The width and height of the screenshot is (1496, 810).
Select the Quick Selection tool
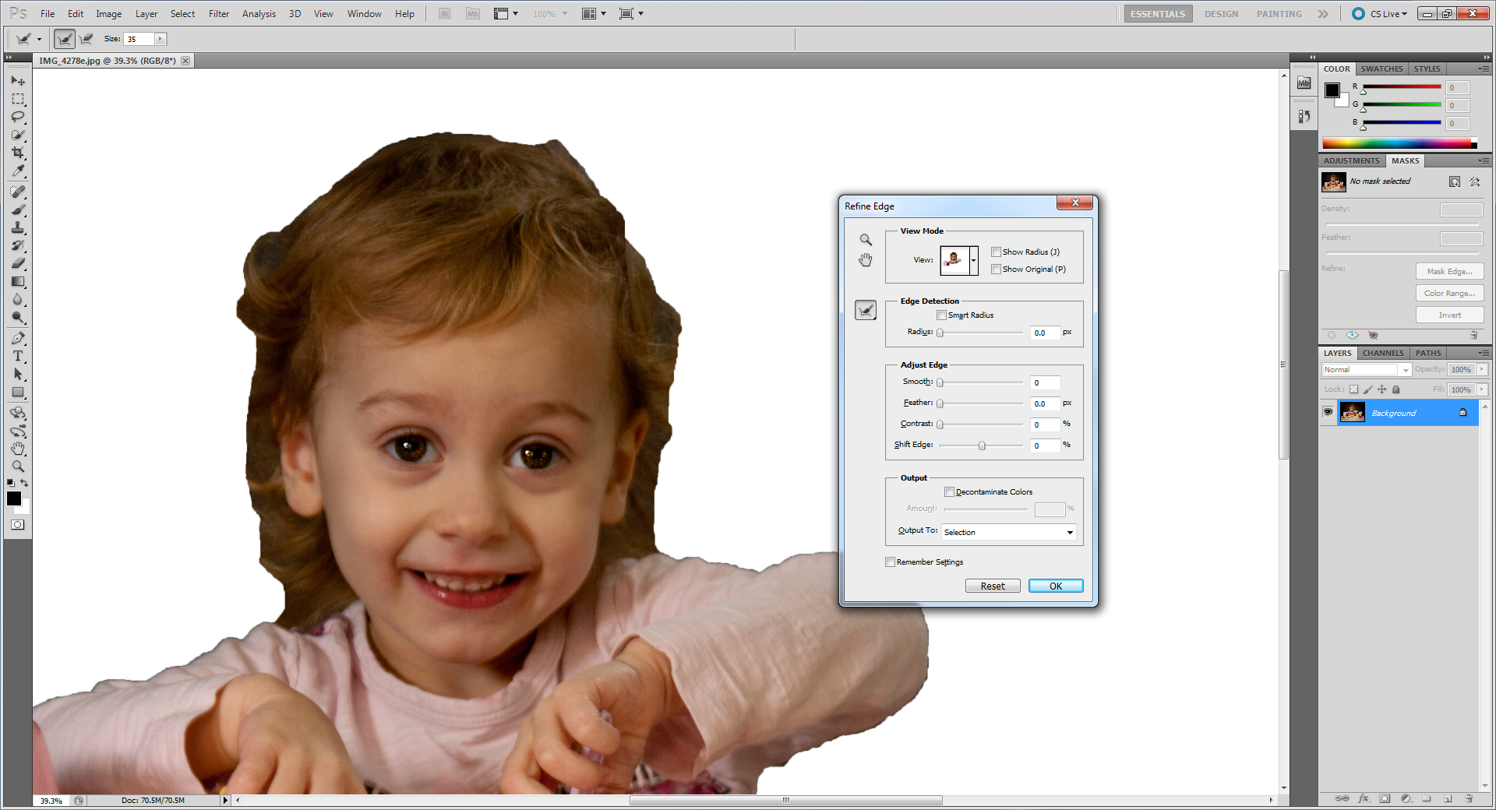coord(18,135)
